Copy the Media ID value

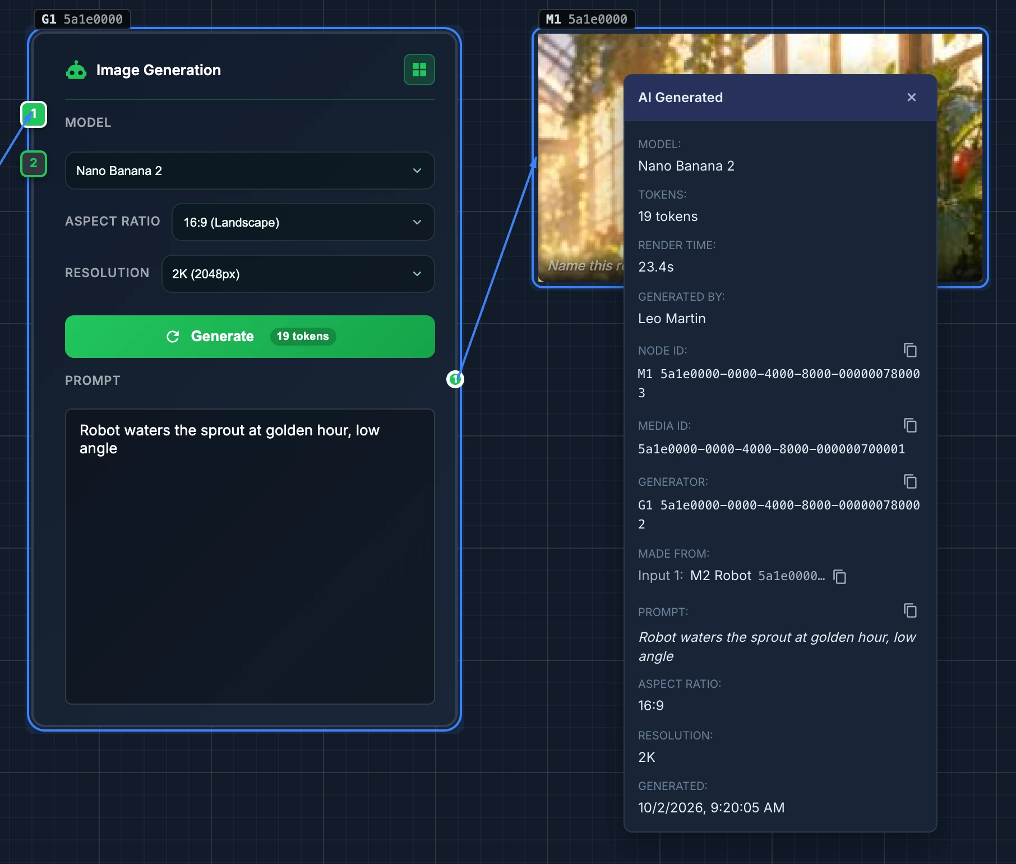[x=910, y=425]
